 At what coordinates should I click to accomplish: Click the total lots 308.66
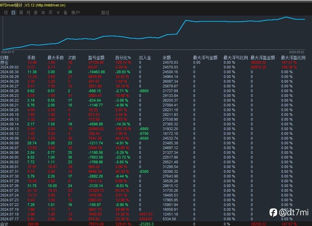click(33, 224)
